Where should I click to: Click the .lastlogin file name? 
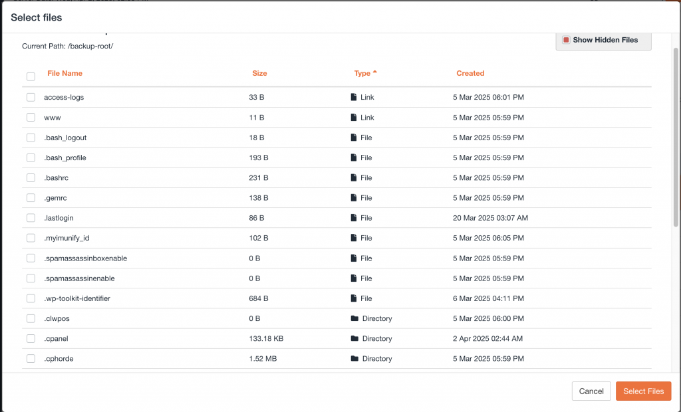coord(59,218)
